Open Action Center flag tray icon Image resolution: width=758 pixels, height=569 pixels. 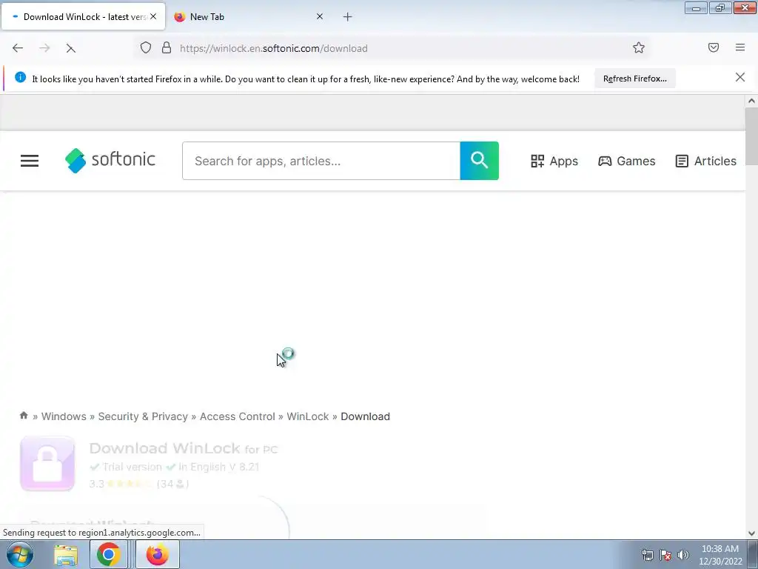coord(665,555)
